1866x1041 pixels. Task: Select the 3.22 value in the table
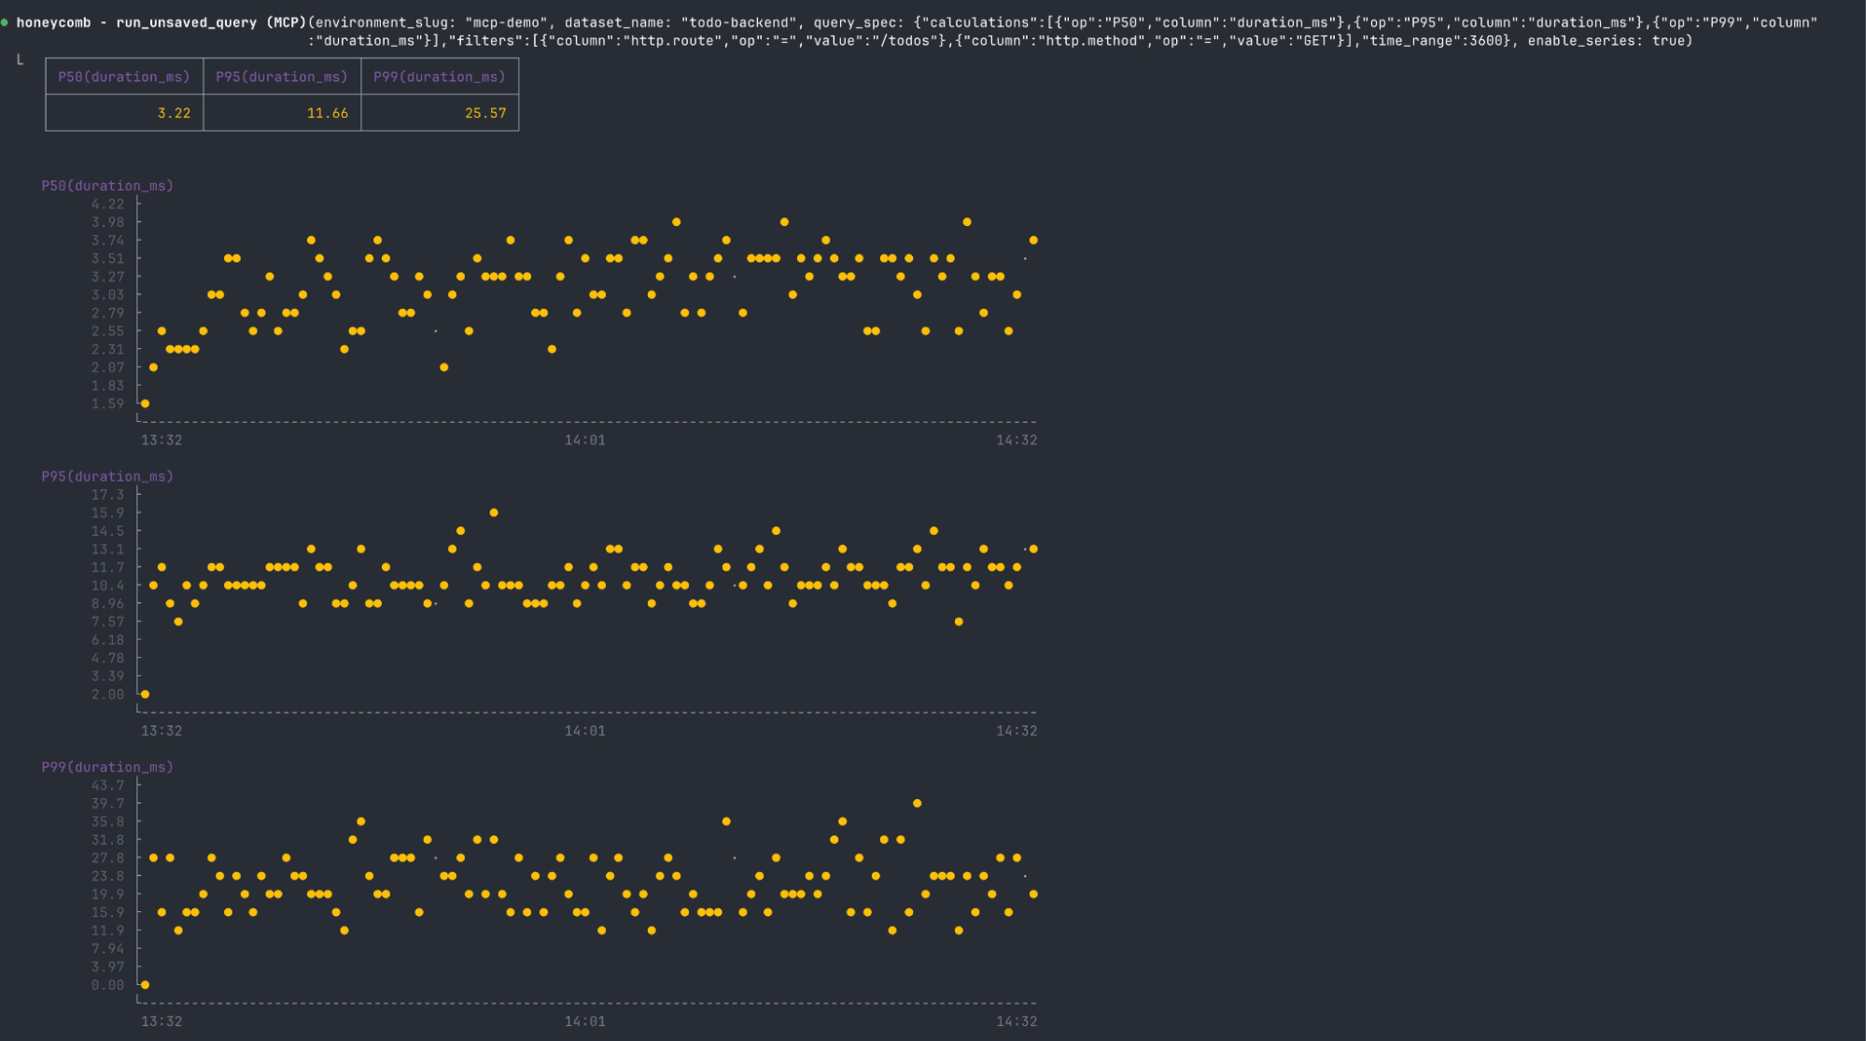174,113
